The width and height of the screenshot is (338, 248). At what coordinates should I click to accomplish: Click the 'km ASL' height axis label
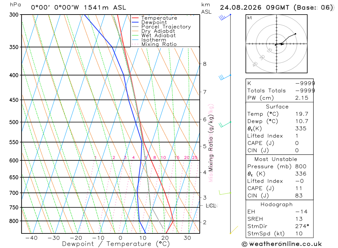[x=206, y=8]
